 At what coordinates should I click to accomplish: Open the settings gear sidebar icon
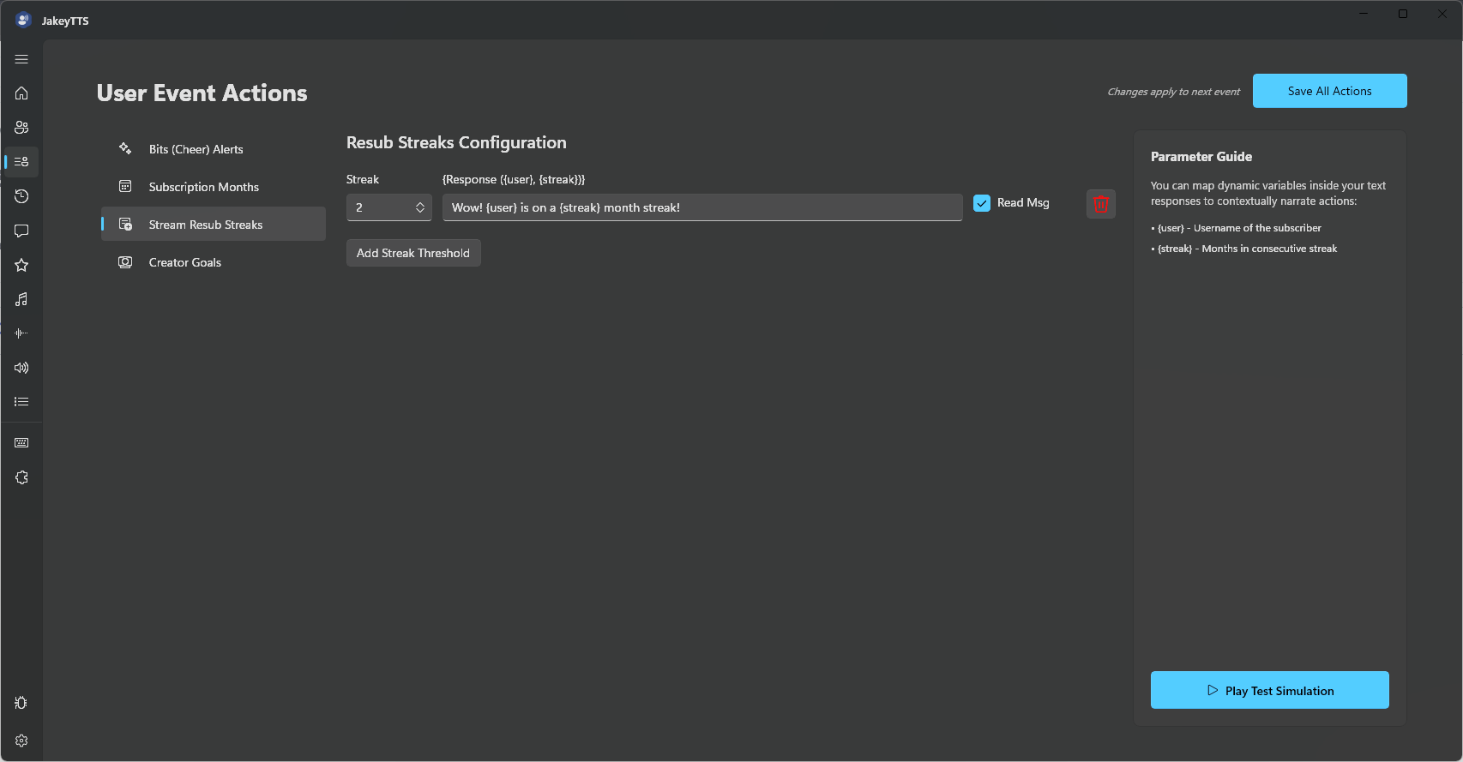click(21, 741)
